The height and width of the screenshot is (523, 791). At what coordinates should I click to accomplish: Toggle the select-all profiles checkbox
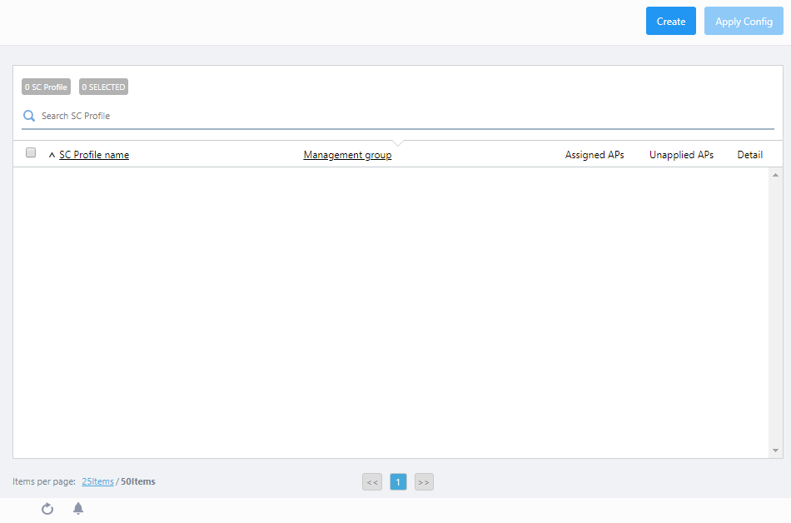(x=31, y=153)
